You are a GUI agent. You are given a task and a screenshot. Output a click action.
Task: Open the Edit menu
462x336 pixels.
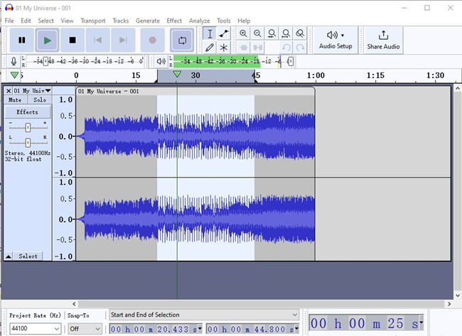pyautogui.click(x=26, y=21)
